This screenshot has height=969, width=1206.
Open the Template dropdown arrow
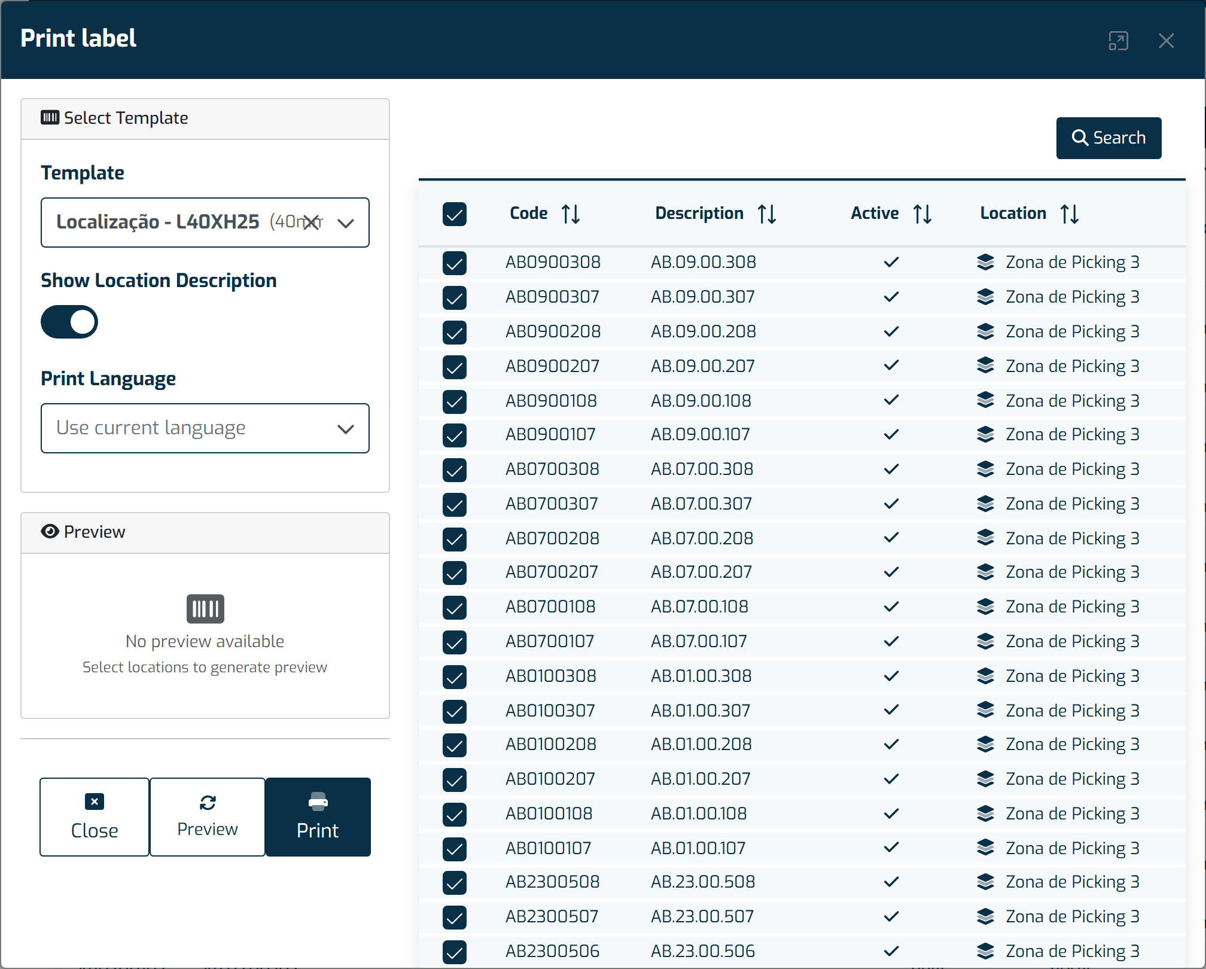[346, 223]
